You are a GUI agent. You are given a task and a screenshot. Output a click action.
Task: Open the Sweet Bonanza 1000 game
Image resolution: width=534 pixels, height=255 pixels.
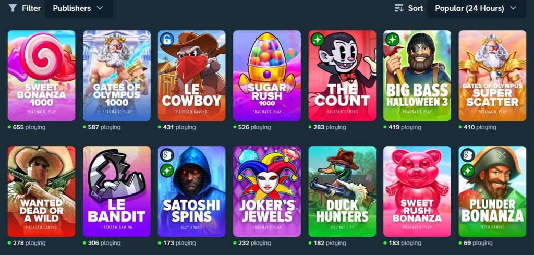pyautogui.click(x=41, y=76)
